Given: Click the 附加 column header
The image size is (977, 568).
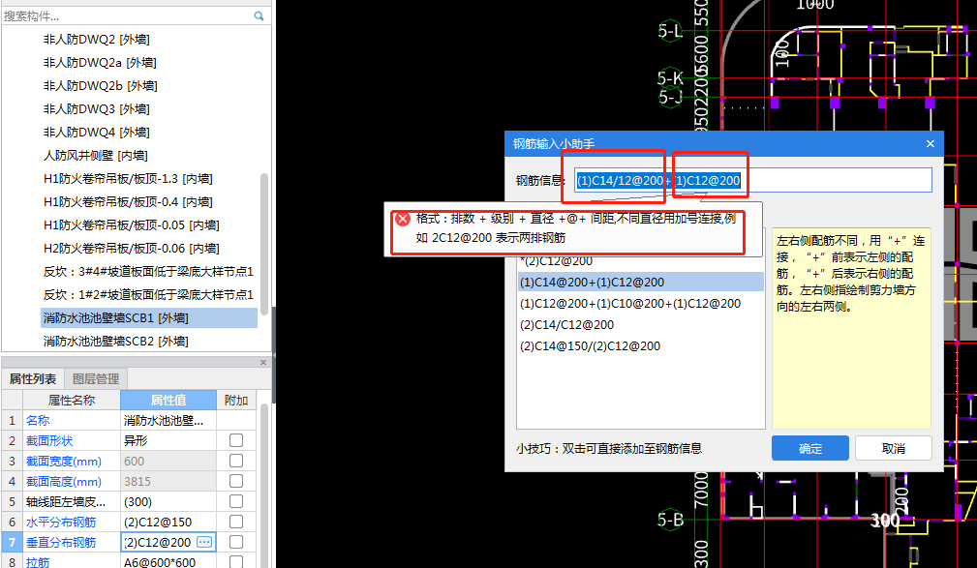Looking at the screenshot, I should click(x=236, y=400).
